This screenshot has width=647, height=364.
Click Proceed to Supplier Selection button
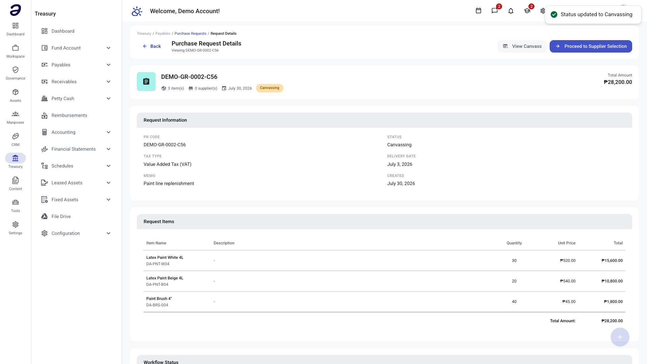[591, 46]
